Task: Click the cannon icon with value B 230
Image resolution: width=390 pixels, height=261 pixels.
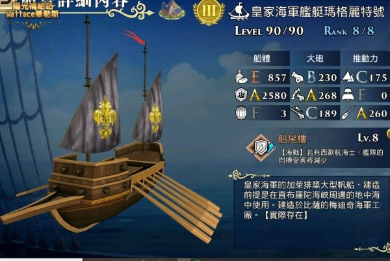Action: click(298, 77)
